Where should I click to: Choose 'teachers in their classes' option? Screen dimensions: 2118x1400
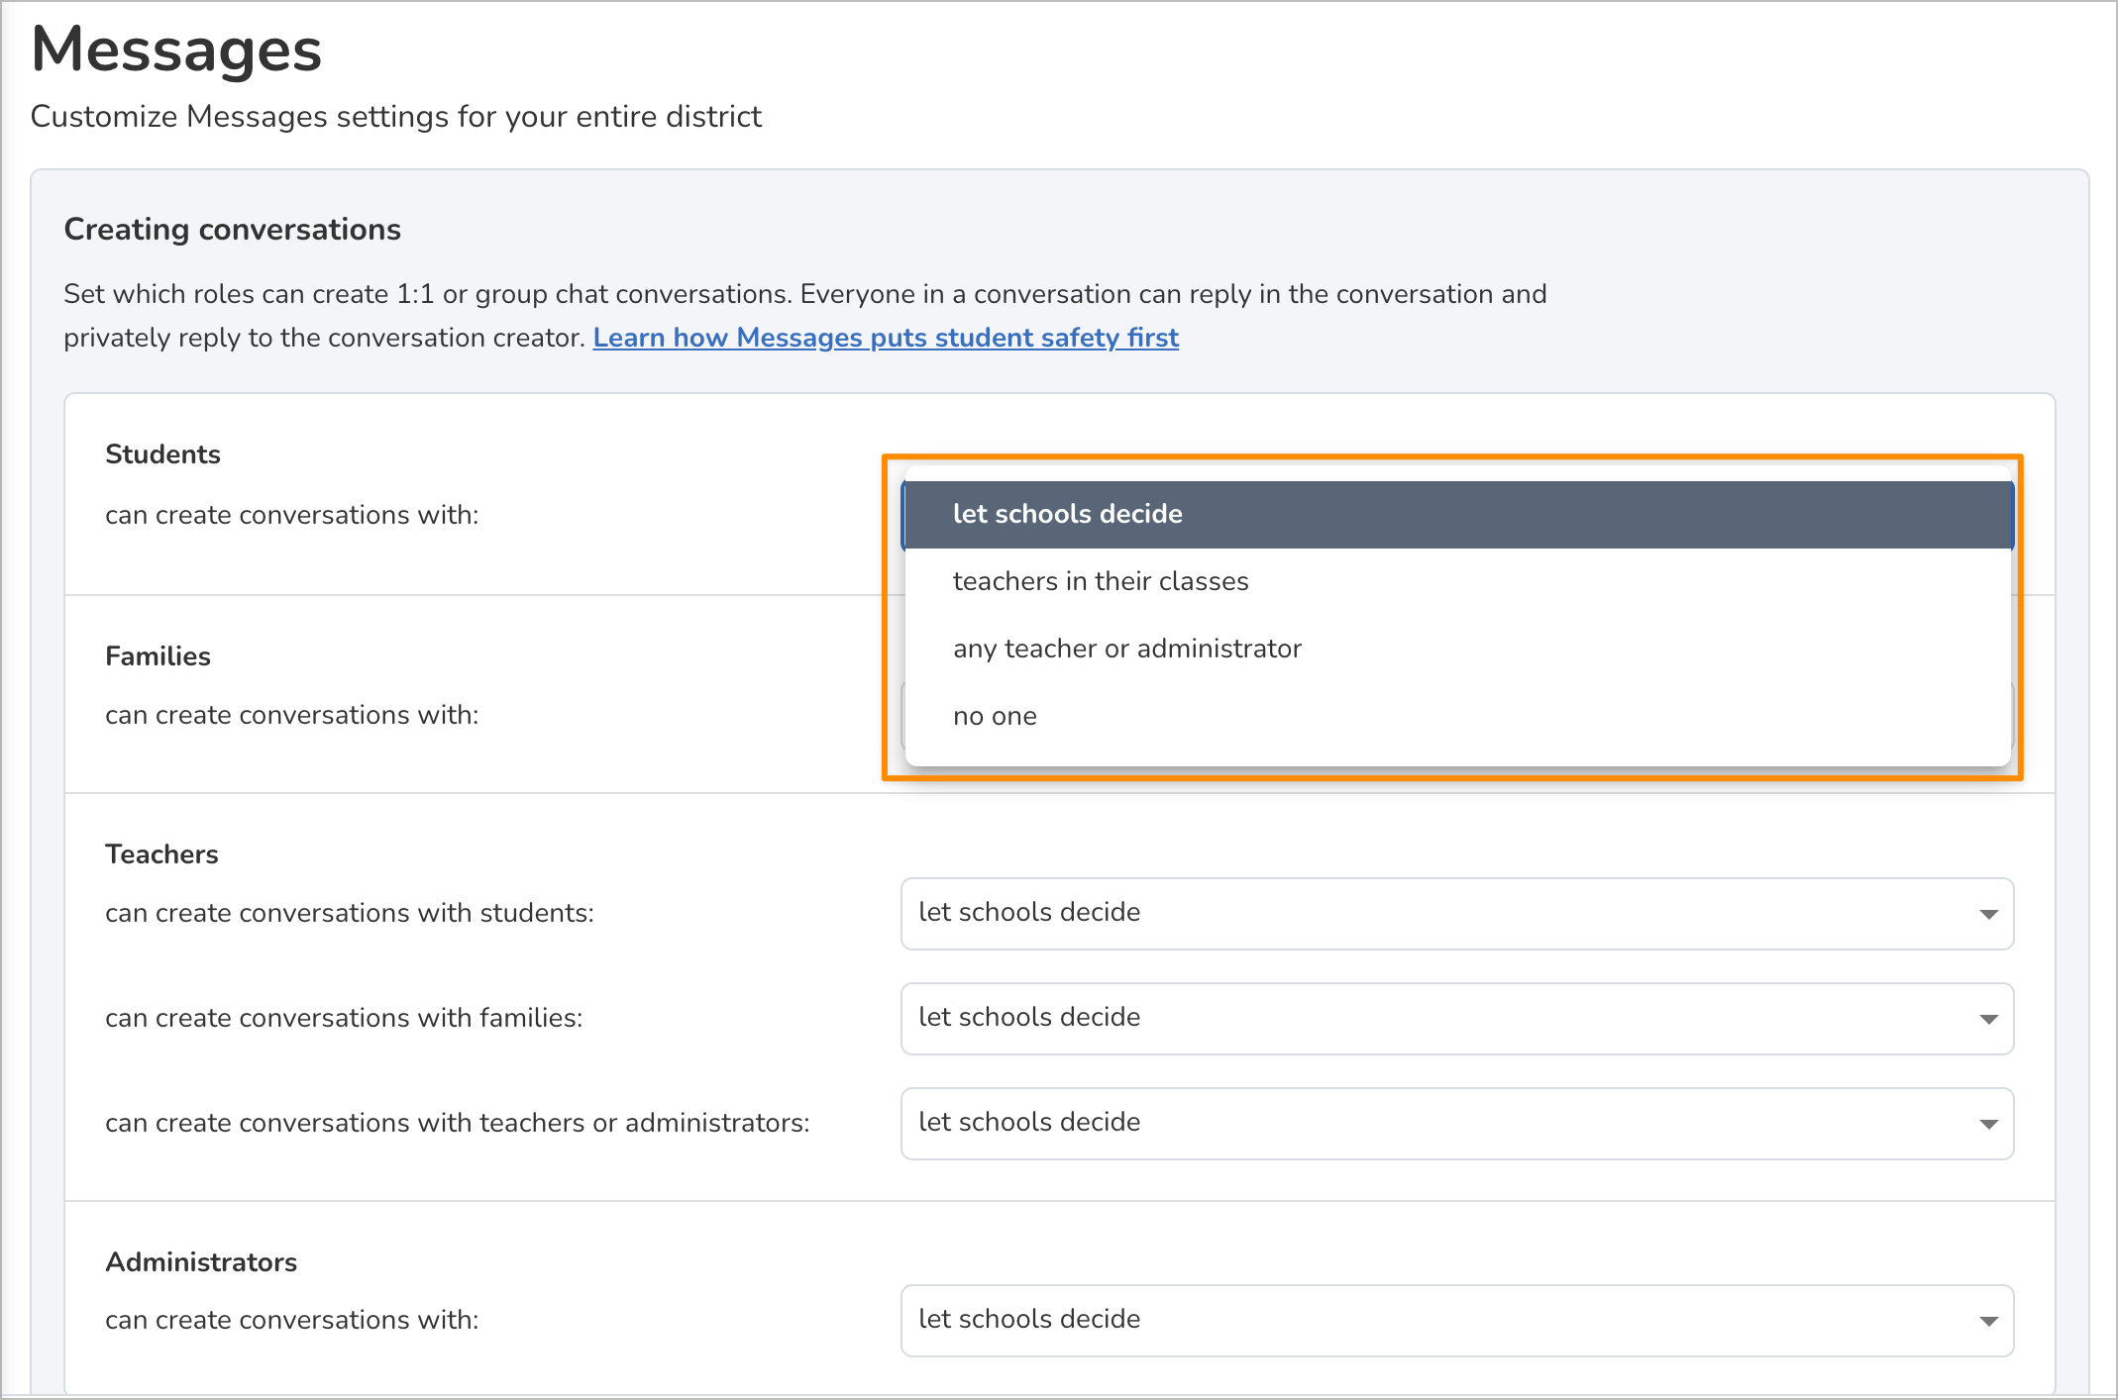(x=1100, y=581)
